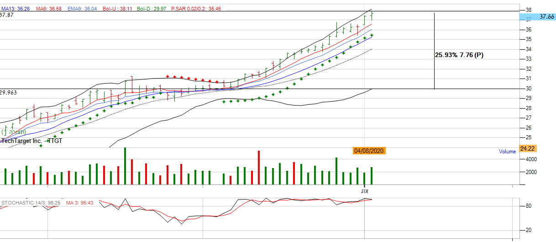Click the TechTarget Inc. - TTGT title
556x242 pixels.
[32, 141]
